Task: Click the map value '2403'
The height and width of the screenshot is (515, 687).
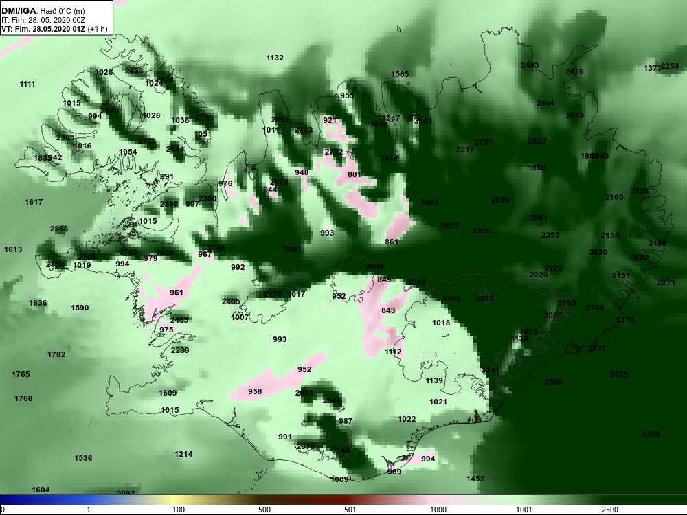Action: click(530, 66)
